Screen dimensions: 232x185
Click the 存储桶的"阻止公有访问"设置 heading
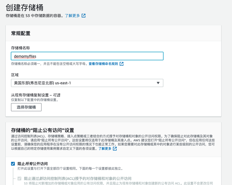pos(43,130)
